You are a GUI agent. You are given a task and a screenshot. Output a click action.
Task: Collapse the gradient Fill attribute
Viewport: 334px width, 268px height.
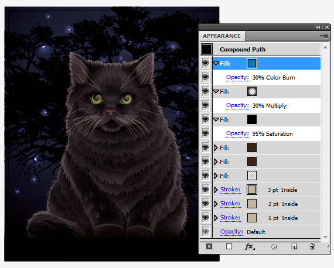pyautogui.click(x=216, y=91)
